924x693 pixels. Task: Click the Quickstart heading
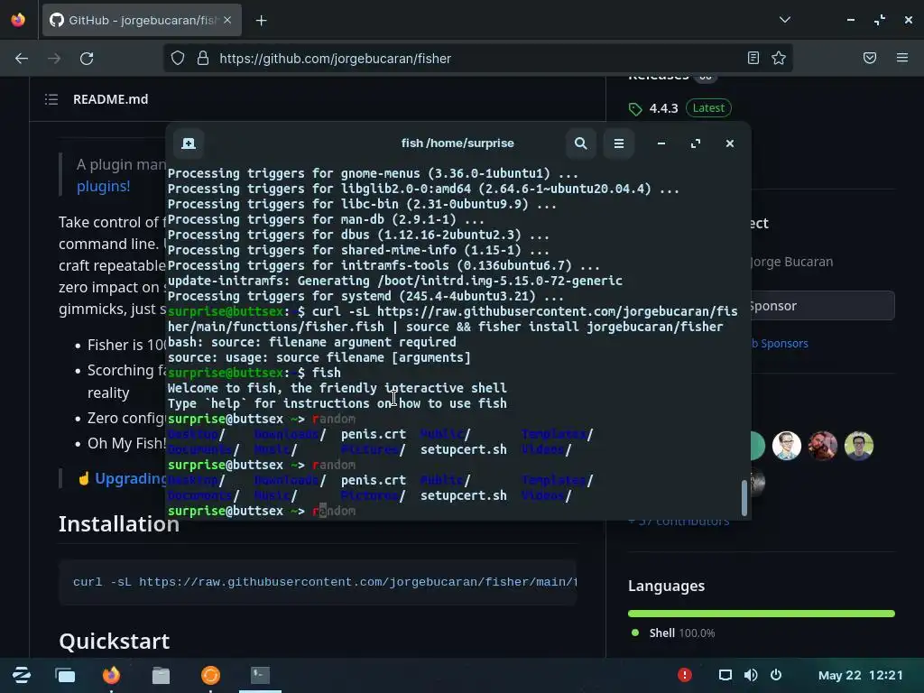(x=115, y=642)
